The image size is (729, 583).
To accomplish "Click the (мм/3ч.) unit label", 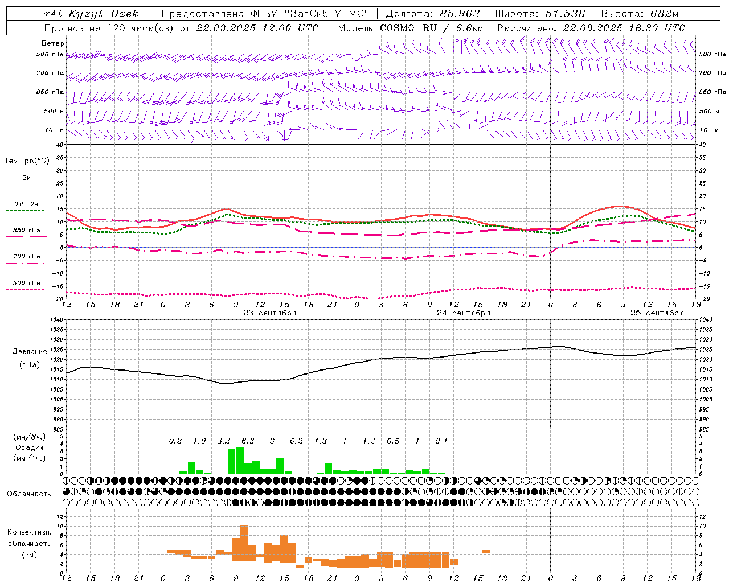I will point(30,437).
